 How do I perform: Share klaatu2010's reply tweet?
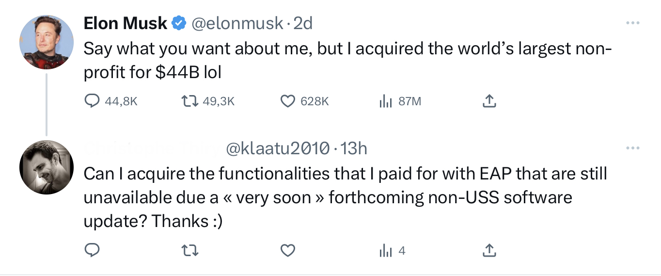click(x=489, y=250)
